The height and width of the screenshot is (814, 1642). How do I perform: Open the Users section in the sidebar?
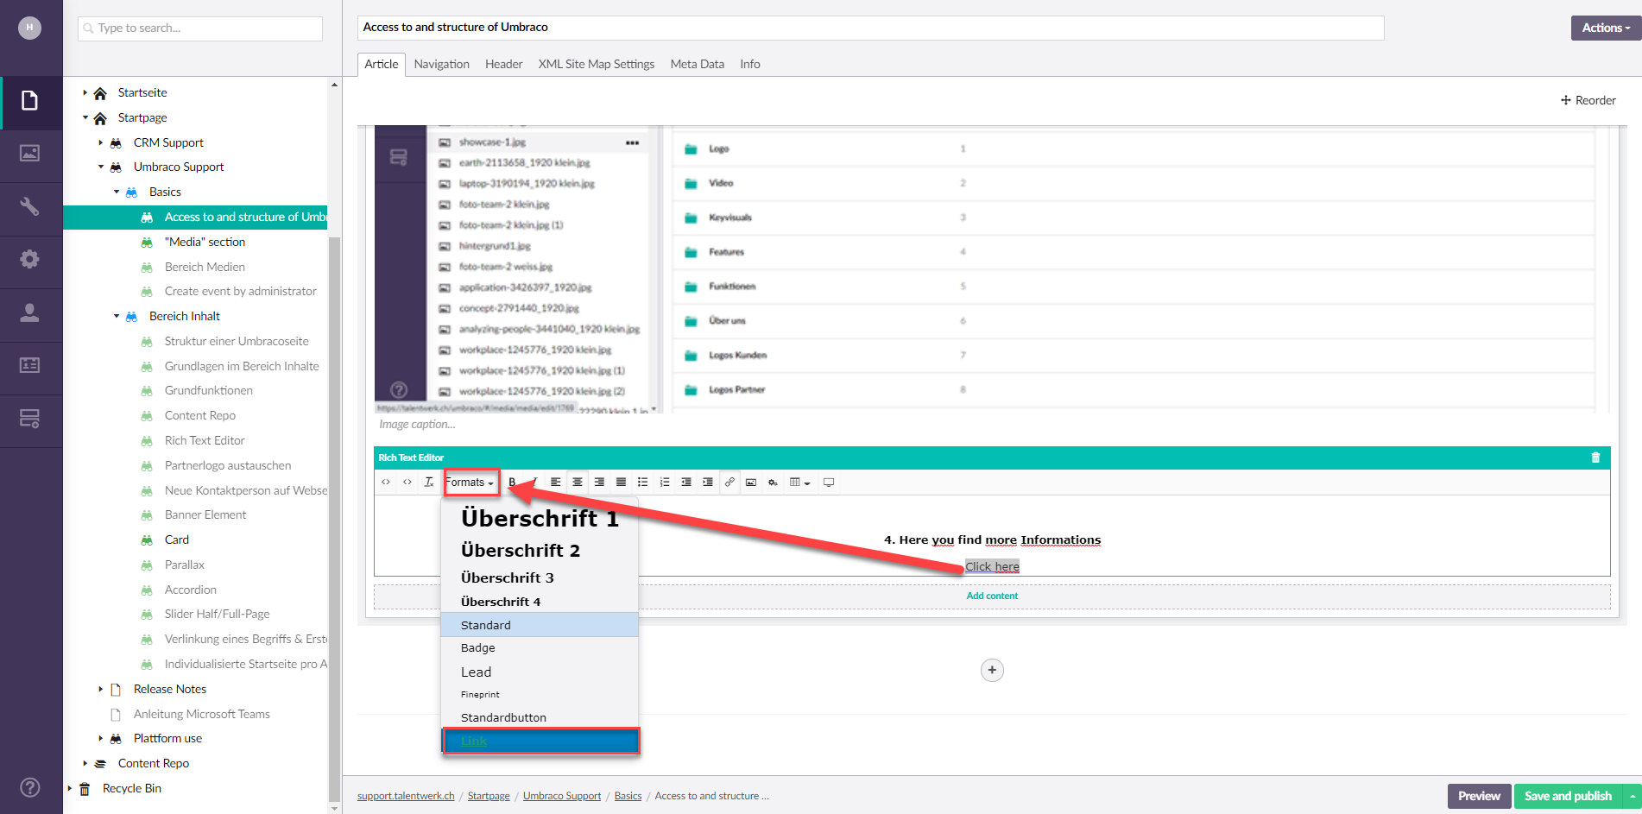tap(30, 312)
